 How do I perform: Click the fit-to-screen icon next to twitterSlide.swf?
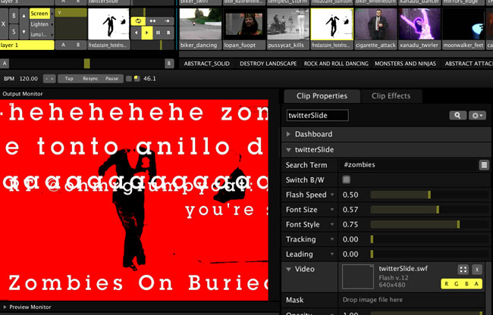[x=463, y=270]
